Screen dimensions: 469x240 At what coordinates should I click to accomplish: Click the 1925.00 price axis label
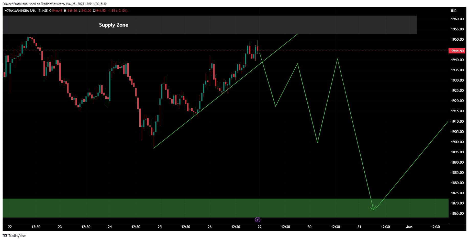[x=457, y=90]
